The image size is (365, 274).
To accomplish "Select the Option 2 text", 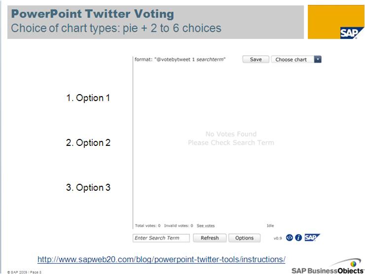I will pyautogui.click(x=88, y=142).
